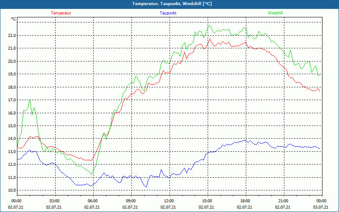This screenshot has height=212, width=339.
Task: Click the 18:00 time axis label
Action: (245, 201)
